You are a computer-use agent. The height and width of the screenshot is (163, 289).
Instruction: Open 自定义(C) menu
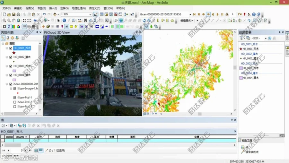click(x=94, y=8)
